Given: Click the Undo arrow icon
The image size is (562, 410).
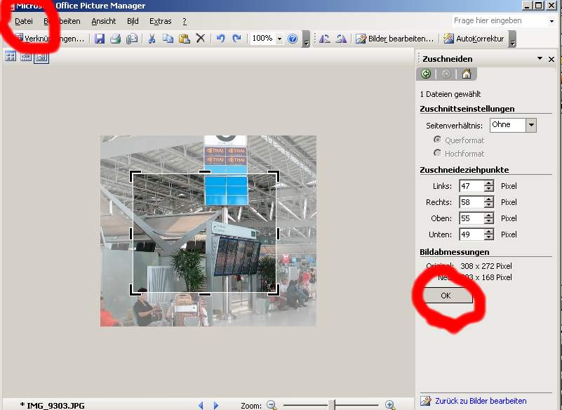Looking at the screenshot, I should [220, 39].
